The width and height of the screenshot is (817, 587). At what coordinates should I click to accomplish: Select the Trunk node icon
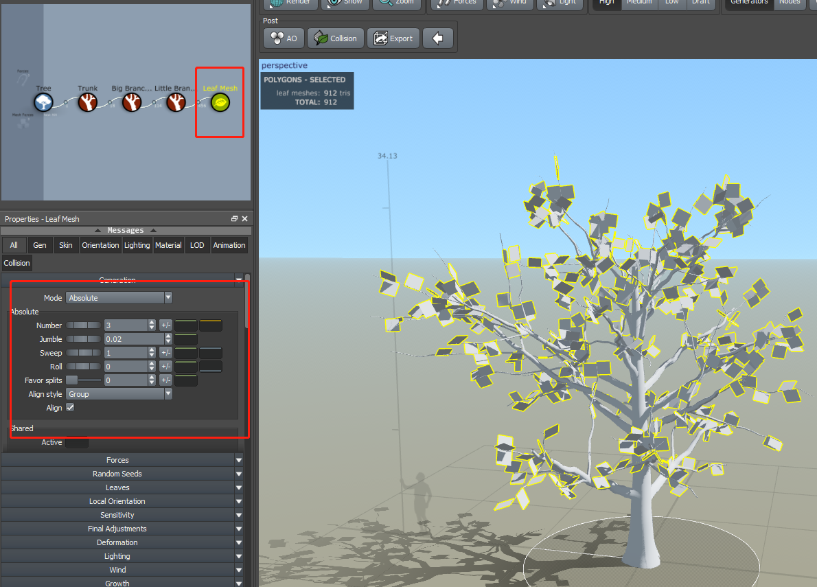click(x=88, y=102)
